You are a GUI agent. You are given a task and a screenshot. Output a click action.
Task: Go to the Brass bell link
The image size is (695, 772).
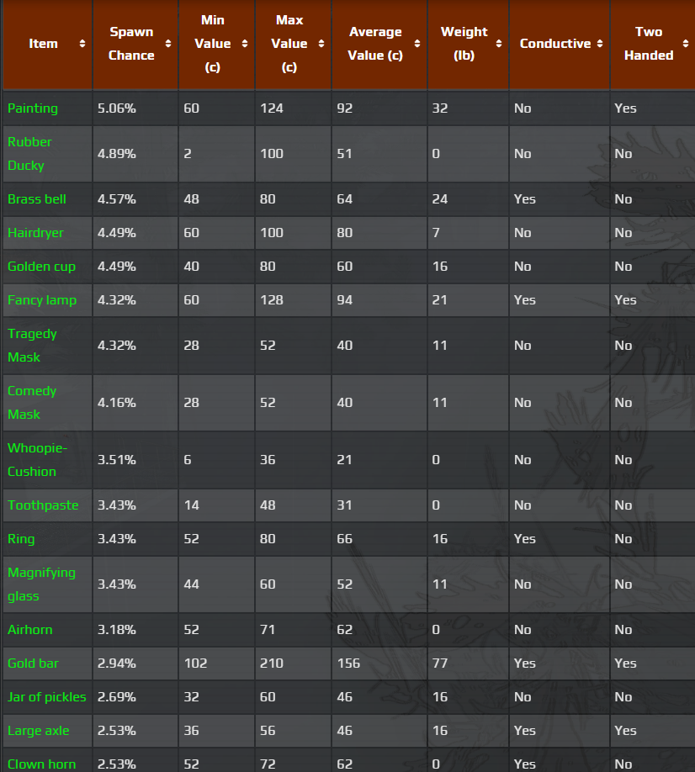tap(37, 199)
